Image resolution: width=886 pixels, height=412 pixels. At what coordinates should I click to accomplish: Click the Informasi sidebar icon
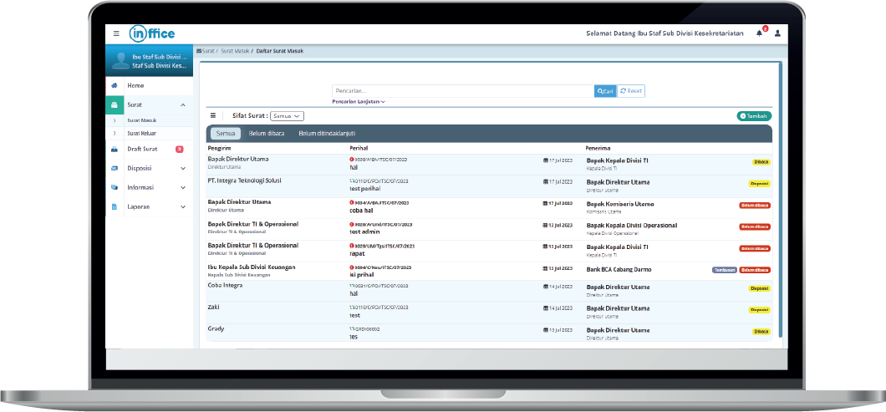pos(115,187)
